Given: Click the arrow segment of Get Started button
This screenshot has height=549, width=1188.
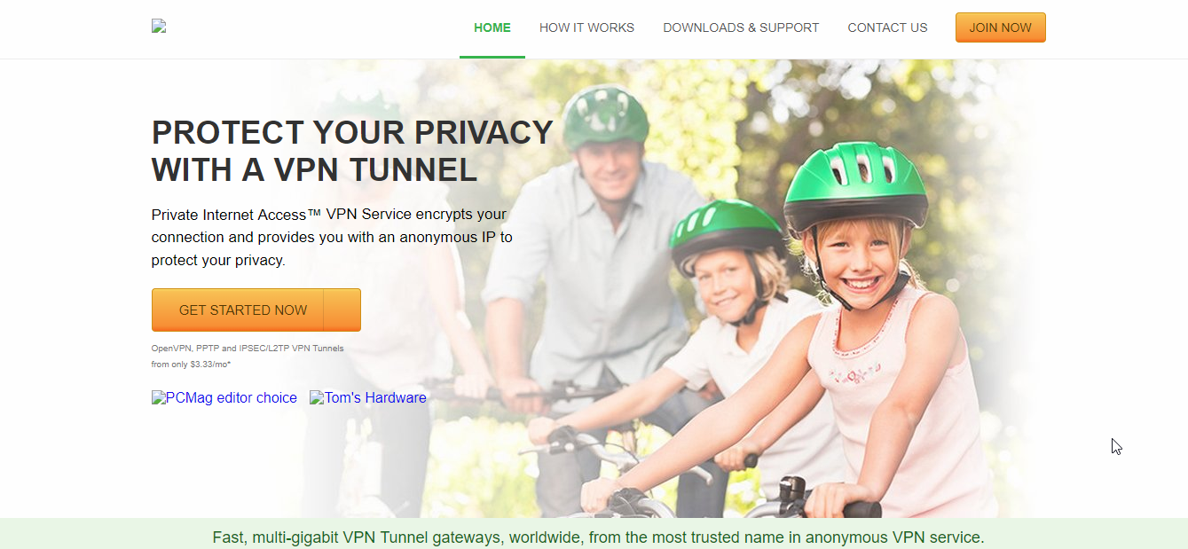Looking at the screenshot, I should coord(342,310).
